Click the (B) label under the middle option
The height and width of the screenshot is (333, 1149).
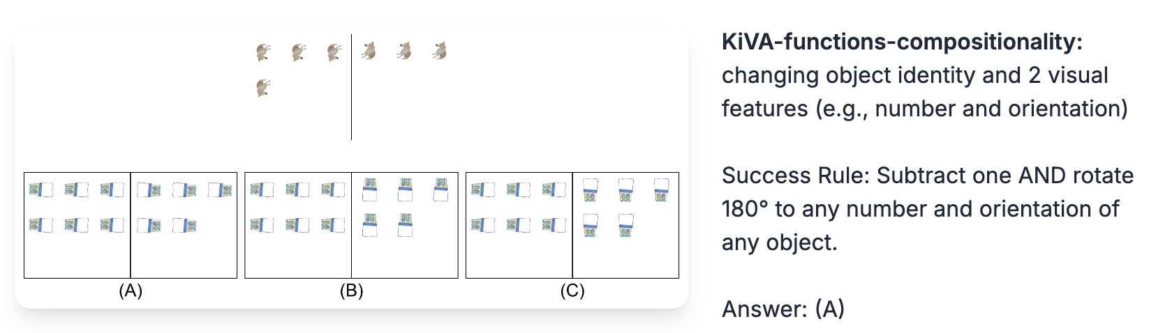pos(351,291)
